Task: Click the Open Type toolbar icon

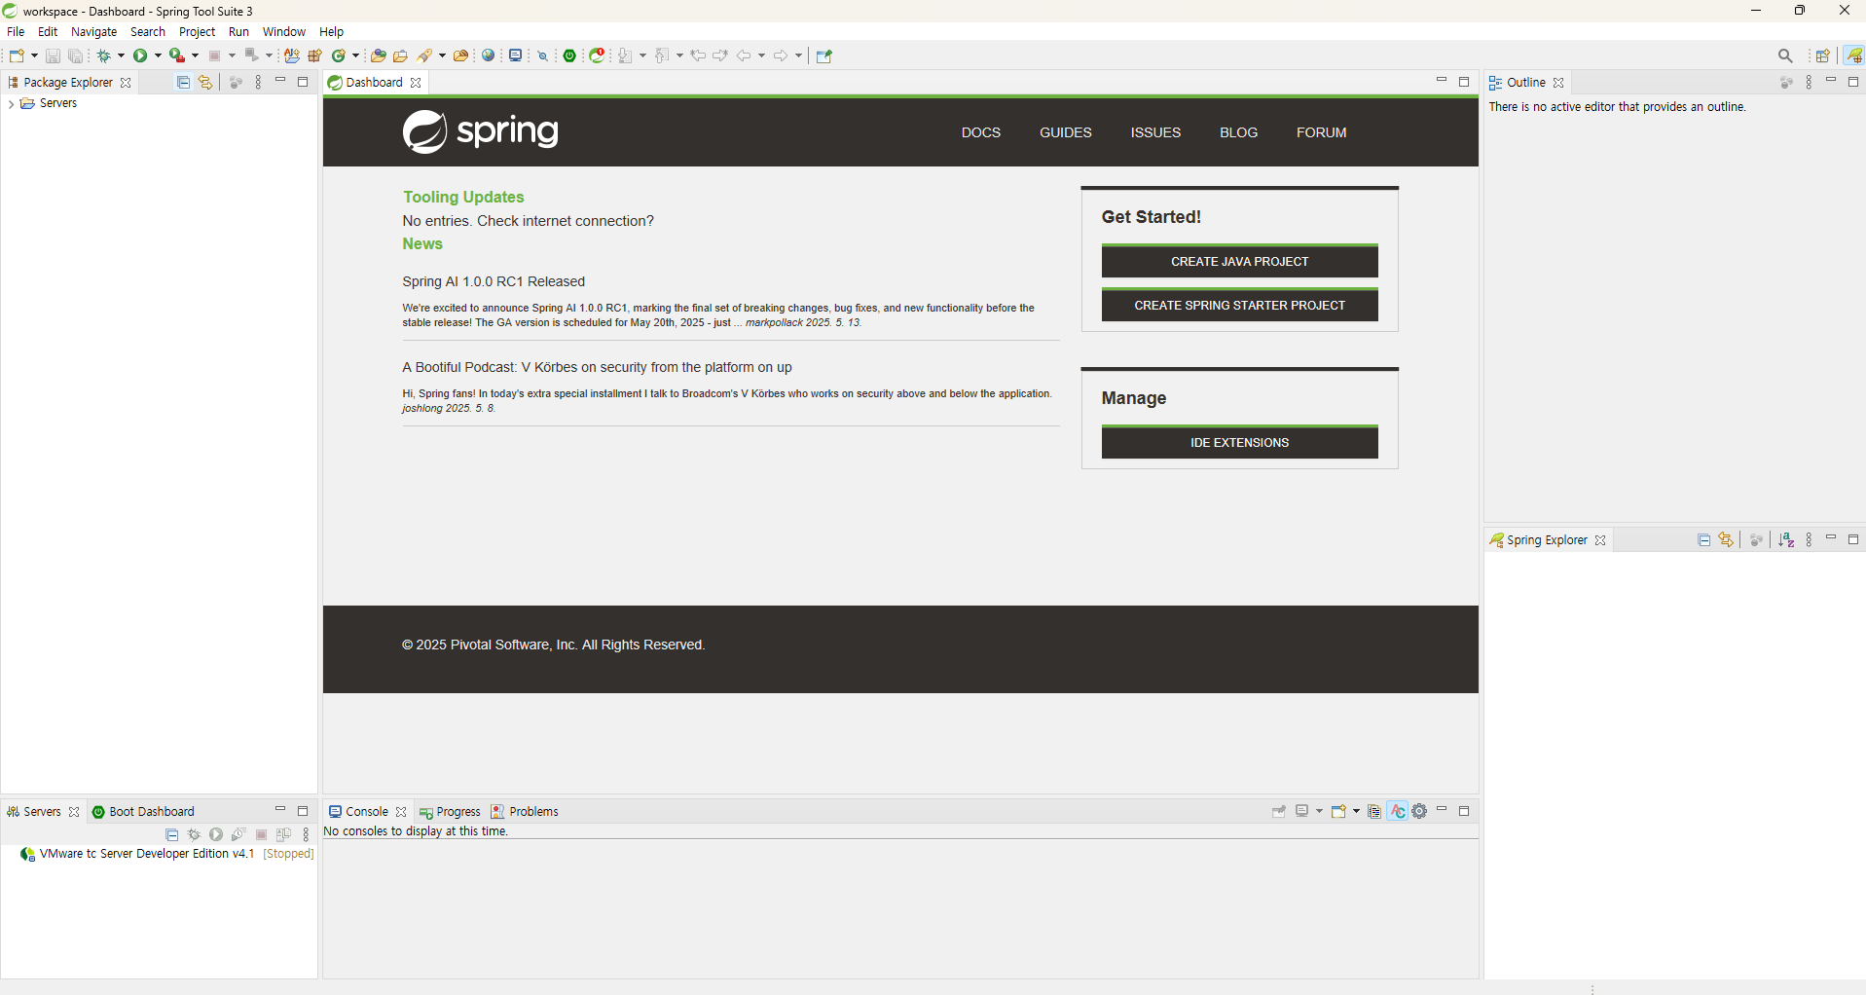Action: (379, 55)
